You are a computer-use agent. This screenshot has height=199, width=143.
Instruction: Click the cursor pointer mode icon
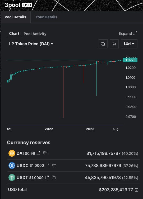tap(114, 44)
